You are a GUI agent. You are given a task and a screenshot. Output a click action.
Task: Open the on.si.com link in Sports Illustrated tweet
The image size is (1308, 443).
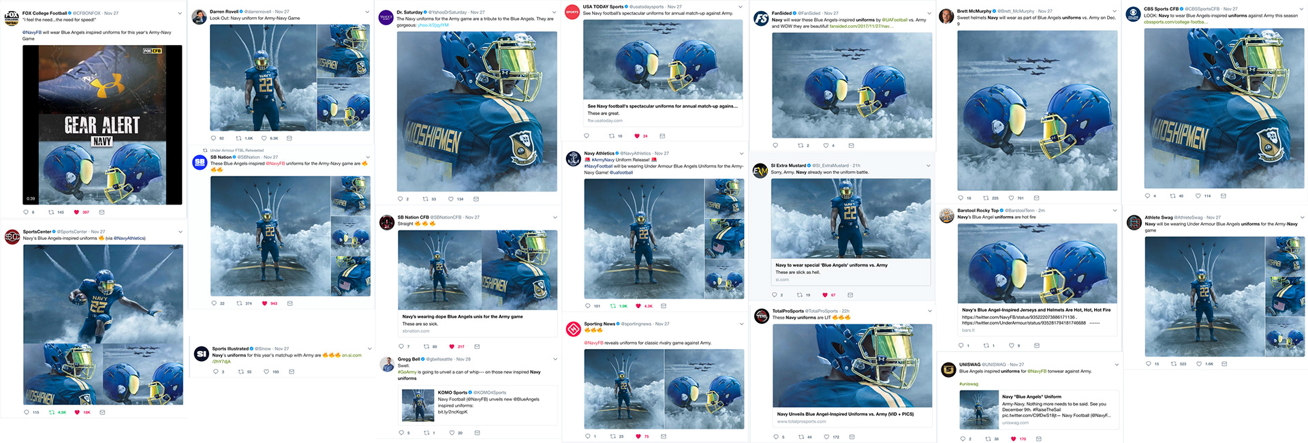[x=352, y=355]
